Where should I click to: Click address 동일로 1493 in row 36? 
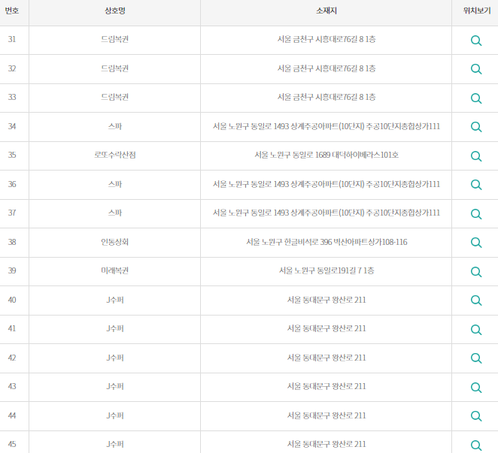point(269,184)
